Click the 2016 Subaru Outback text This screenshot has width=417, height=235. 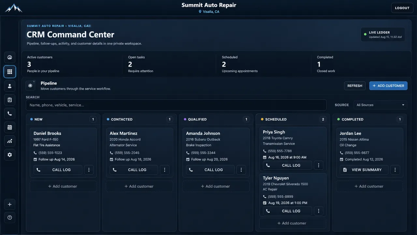(203, 139)
